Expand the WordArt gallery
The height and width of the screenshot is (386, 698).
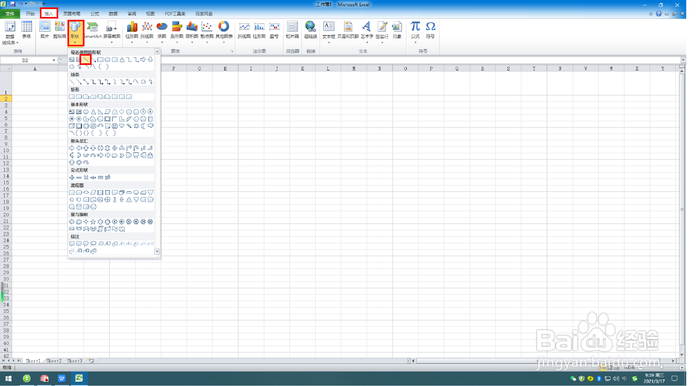click(x=367, y=32)
